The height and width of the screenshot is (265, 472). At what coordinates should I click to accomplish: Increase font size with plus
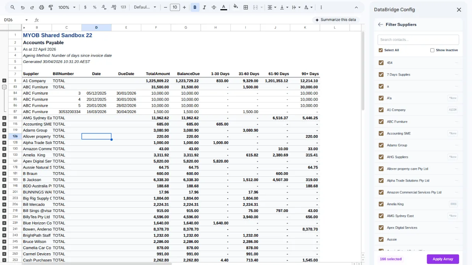point(184,7)
